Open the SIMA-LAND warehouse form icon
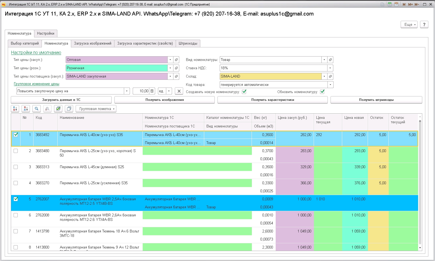The height and width of the screenshot is (261, 435). click(x=330, y=76)
